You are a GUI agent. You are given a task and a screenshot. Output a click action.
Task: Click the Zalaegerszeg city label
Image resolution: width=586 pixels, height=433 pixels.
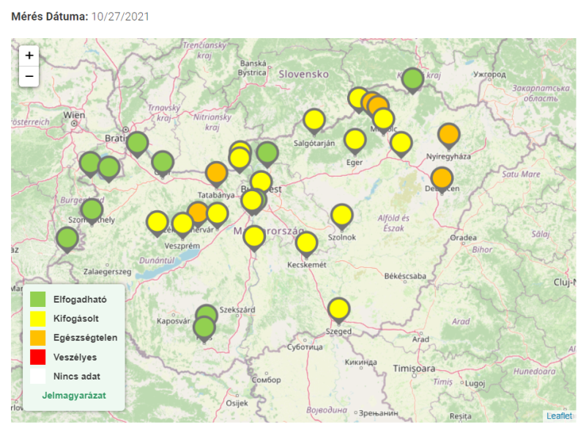coord(107,272)
